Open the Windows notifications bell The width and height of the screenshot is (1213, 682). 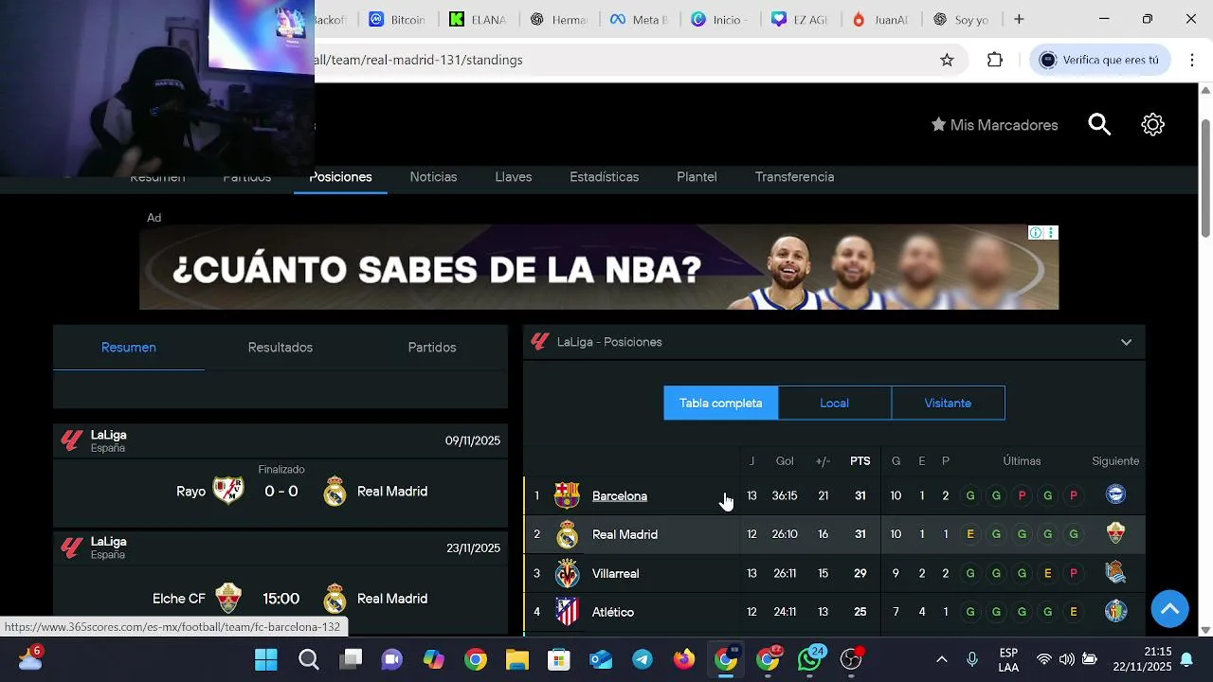point(1186,659)
